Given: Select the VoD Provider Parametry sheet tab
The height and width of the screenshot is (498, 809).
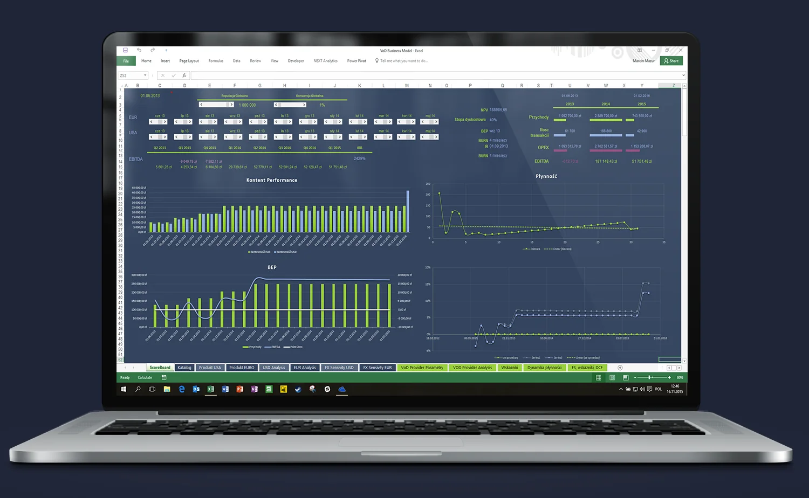Looking at the screenshot, I should coord(422,368).
